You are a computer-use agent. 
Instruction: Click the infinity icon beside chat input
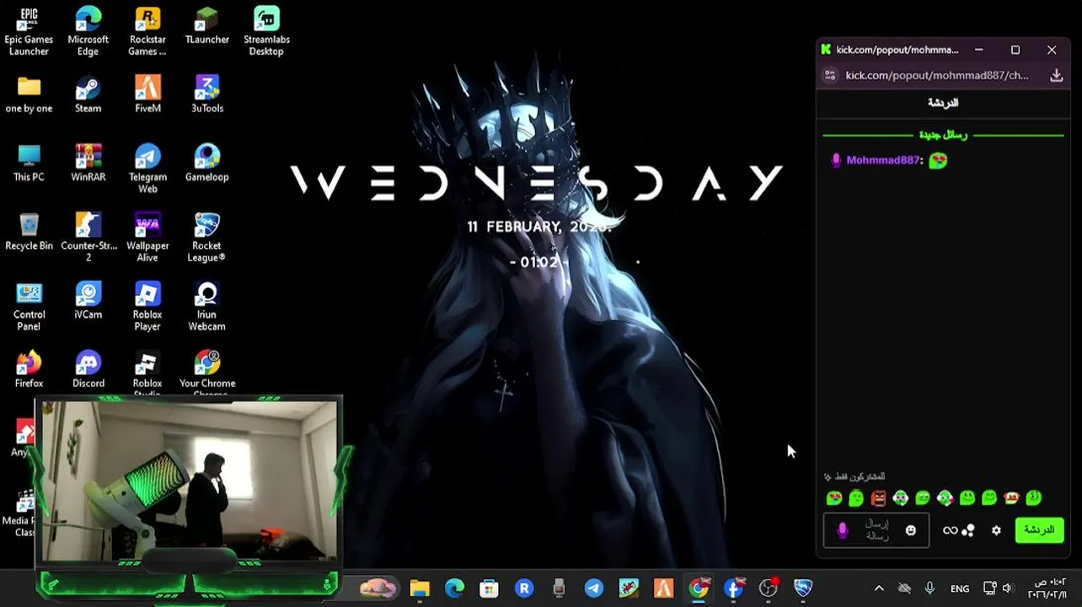pyautogui.click(x=950, y=530)
